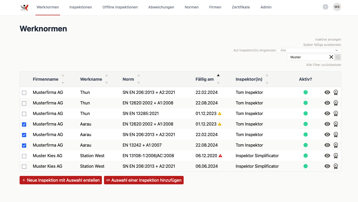358x202 pixels.
Task: Click the SUGB logo in the header
Action: [24, 7]
